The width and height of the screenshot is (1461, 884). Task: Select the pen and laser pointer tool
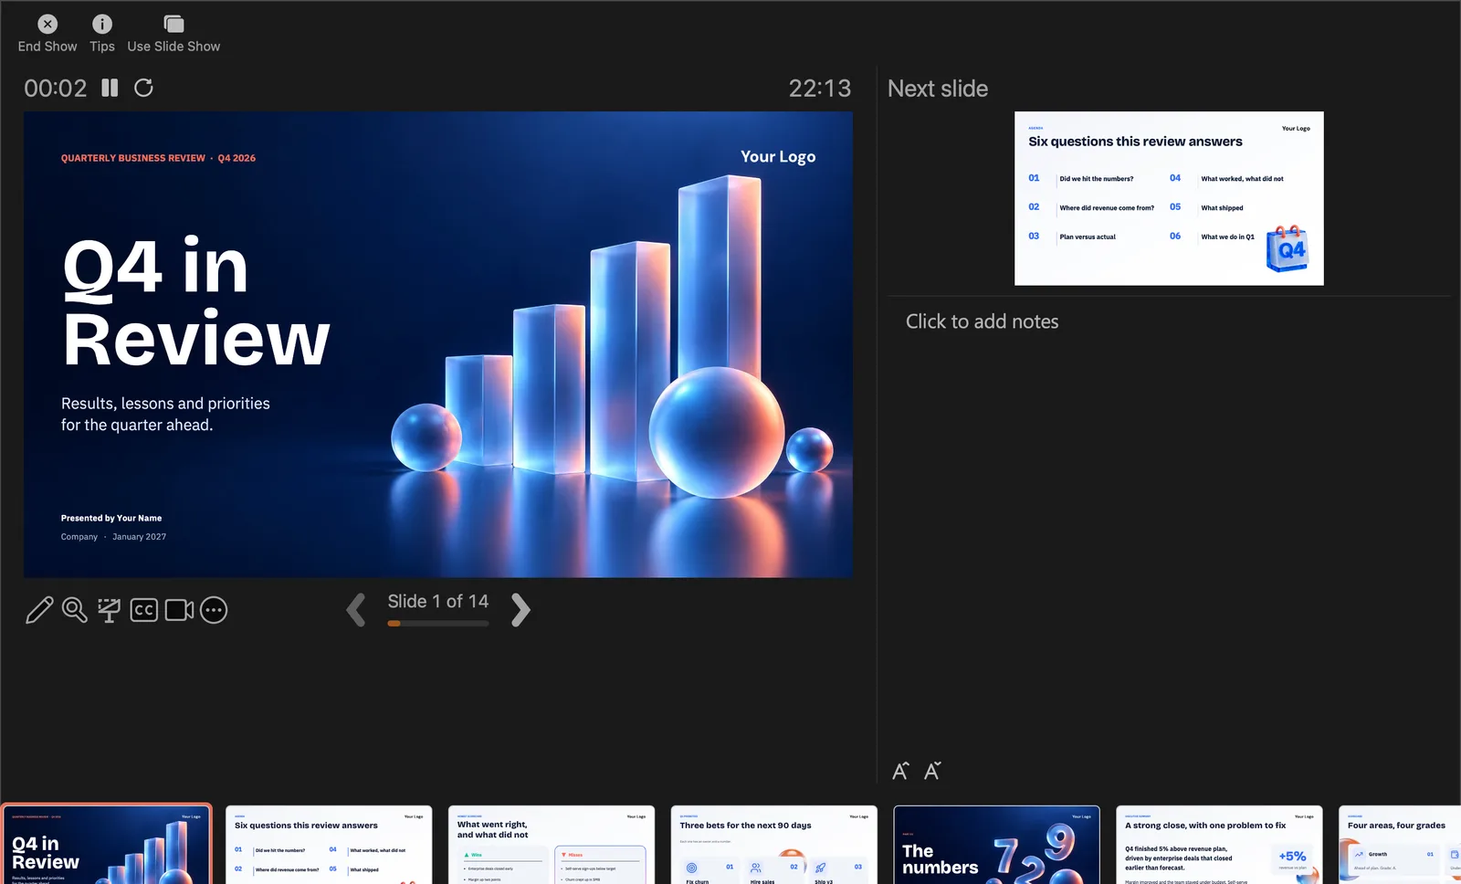coord(39,609)
